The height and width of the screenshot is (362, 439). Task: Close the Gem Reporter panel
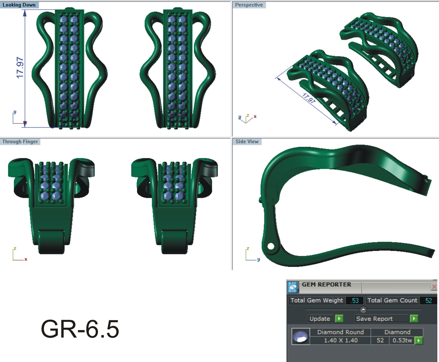coord(434,287)
